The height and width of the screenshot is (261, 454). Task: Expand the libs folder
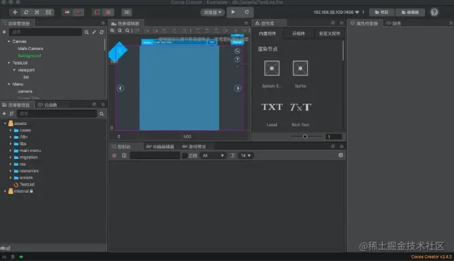pos(11,144)
